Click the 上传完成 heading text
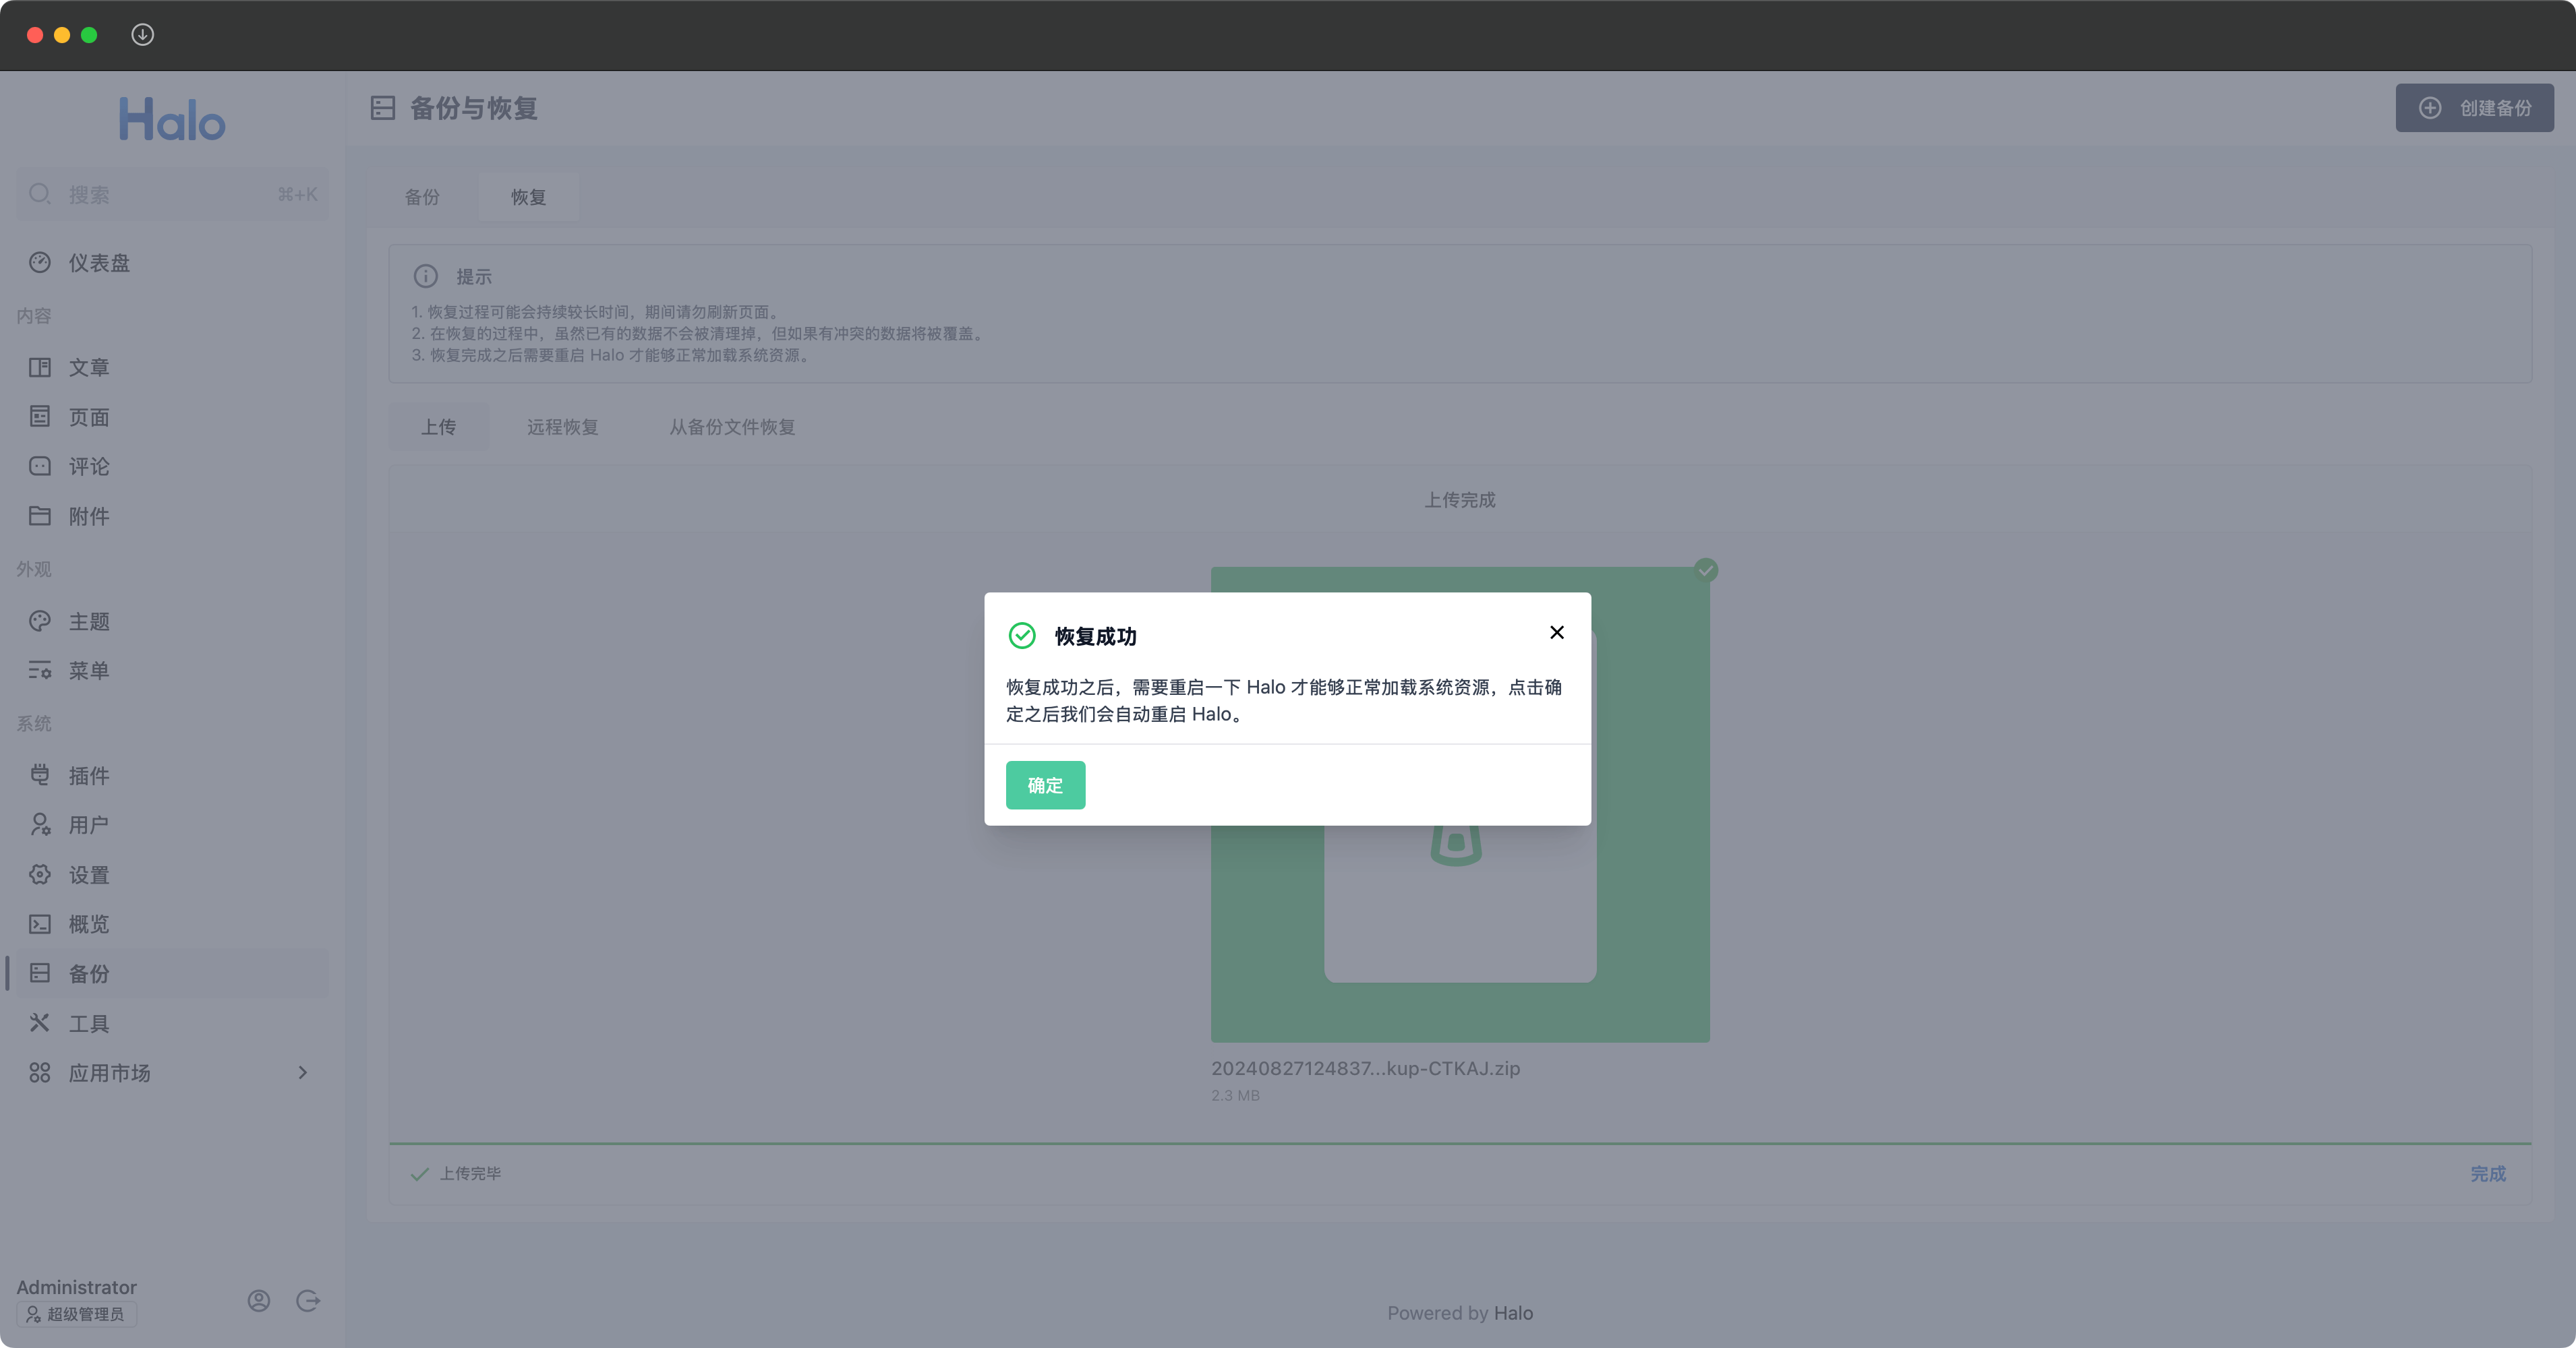The image size is (2576, 1348). 1460,499
